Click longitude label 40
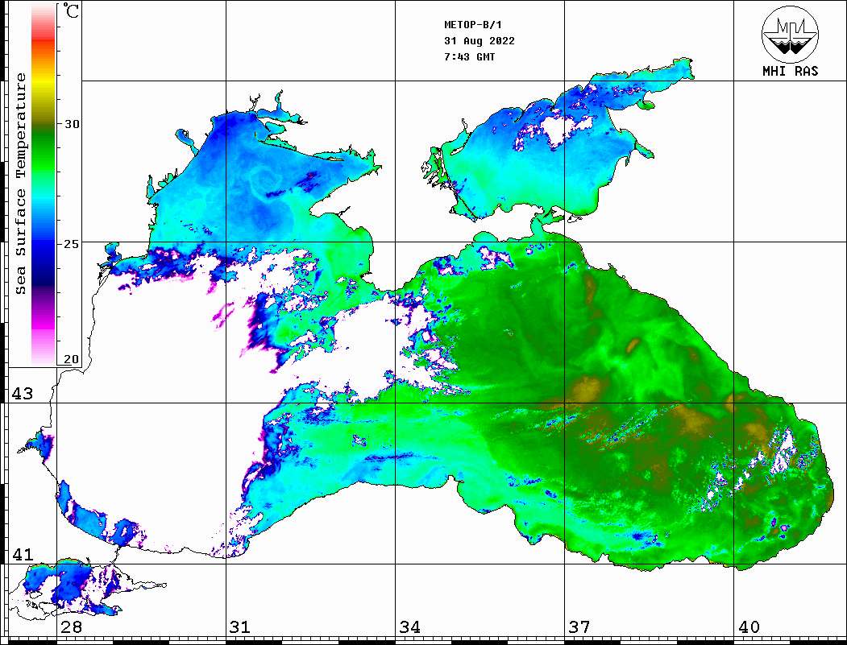The width and height of the screenshot is (847, 645). (749, 626)
